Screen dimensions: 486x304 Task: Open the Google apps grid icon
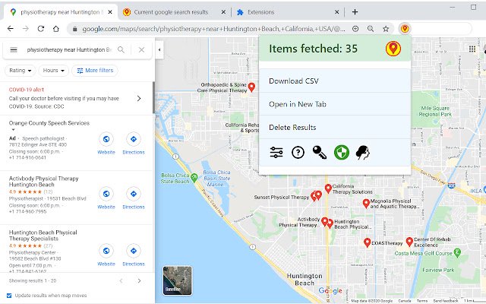pos(472,49)
